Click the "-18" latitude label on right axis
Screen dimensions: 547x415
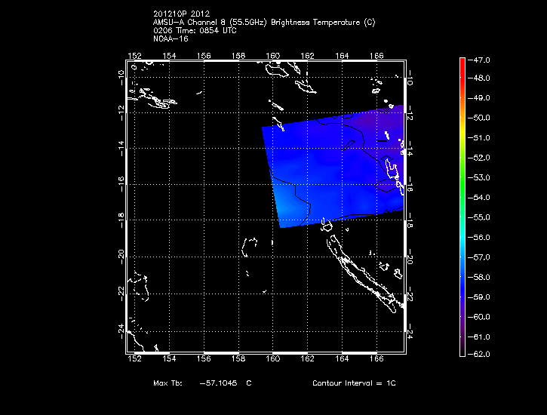coord(410,220)
